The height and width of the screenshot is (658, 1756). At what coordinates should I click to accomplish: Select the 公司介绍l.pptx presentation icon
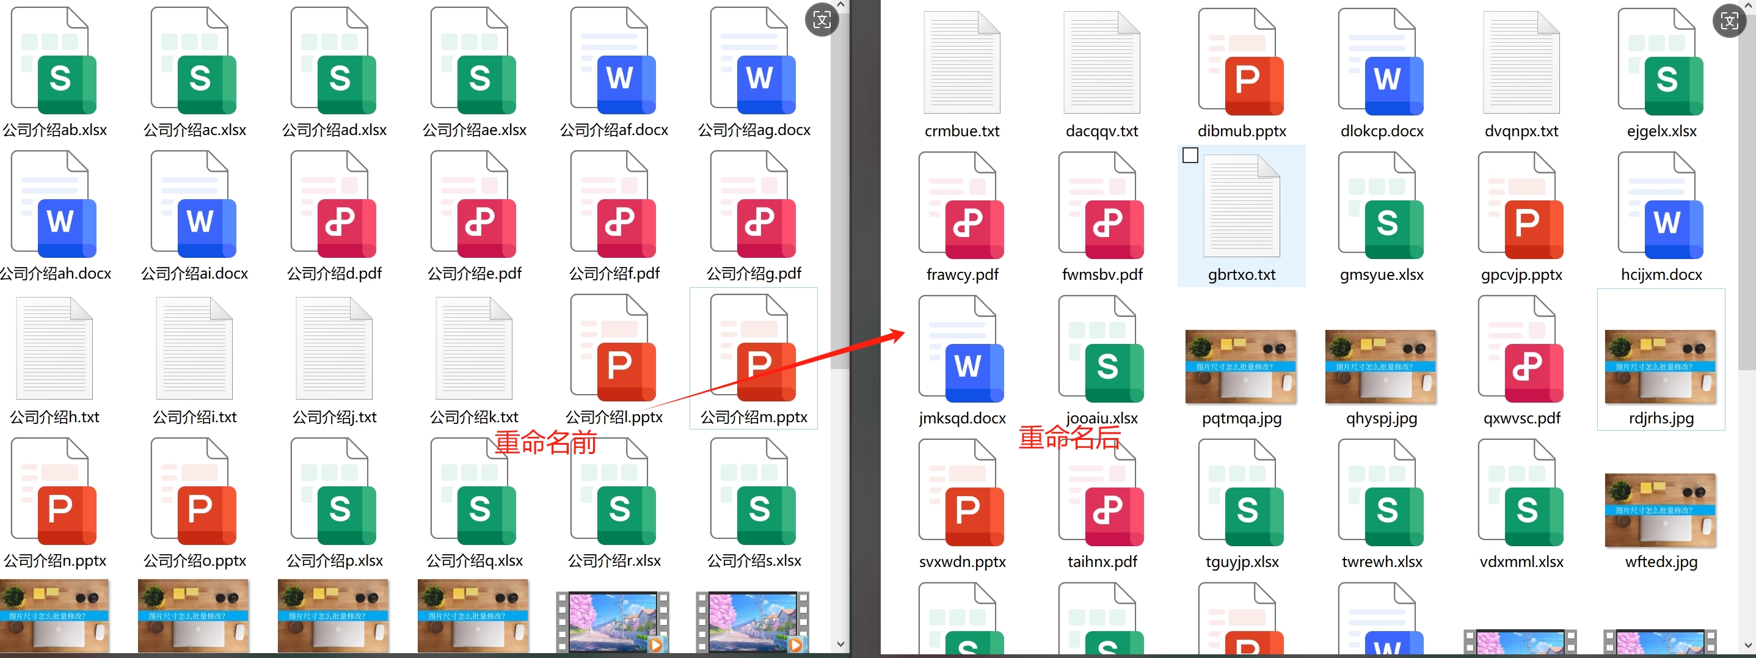[x=613, y=348]
